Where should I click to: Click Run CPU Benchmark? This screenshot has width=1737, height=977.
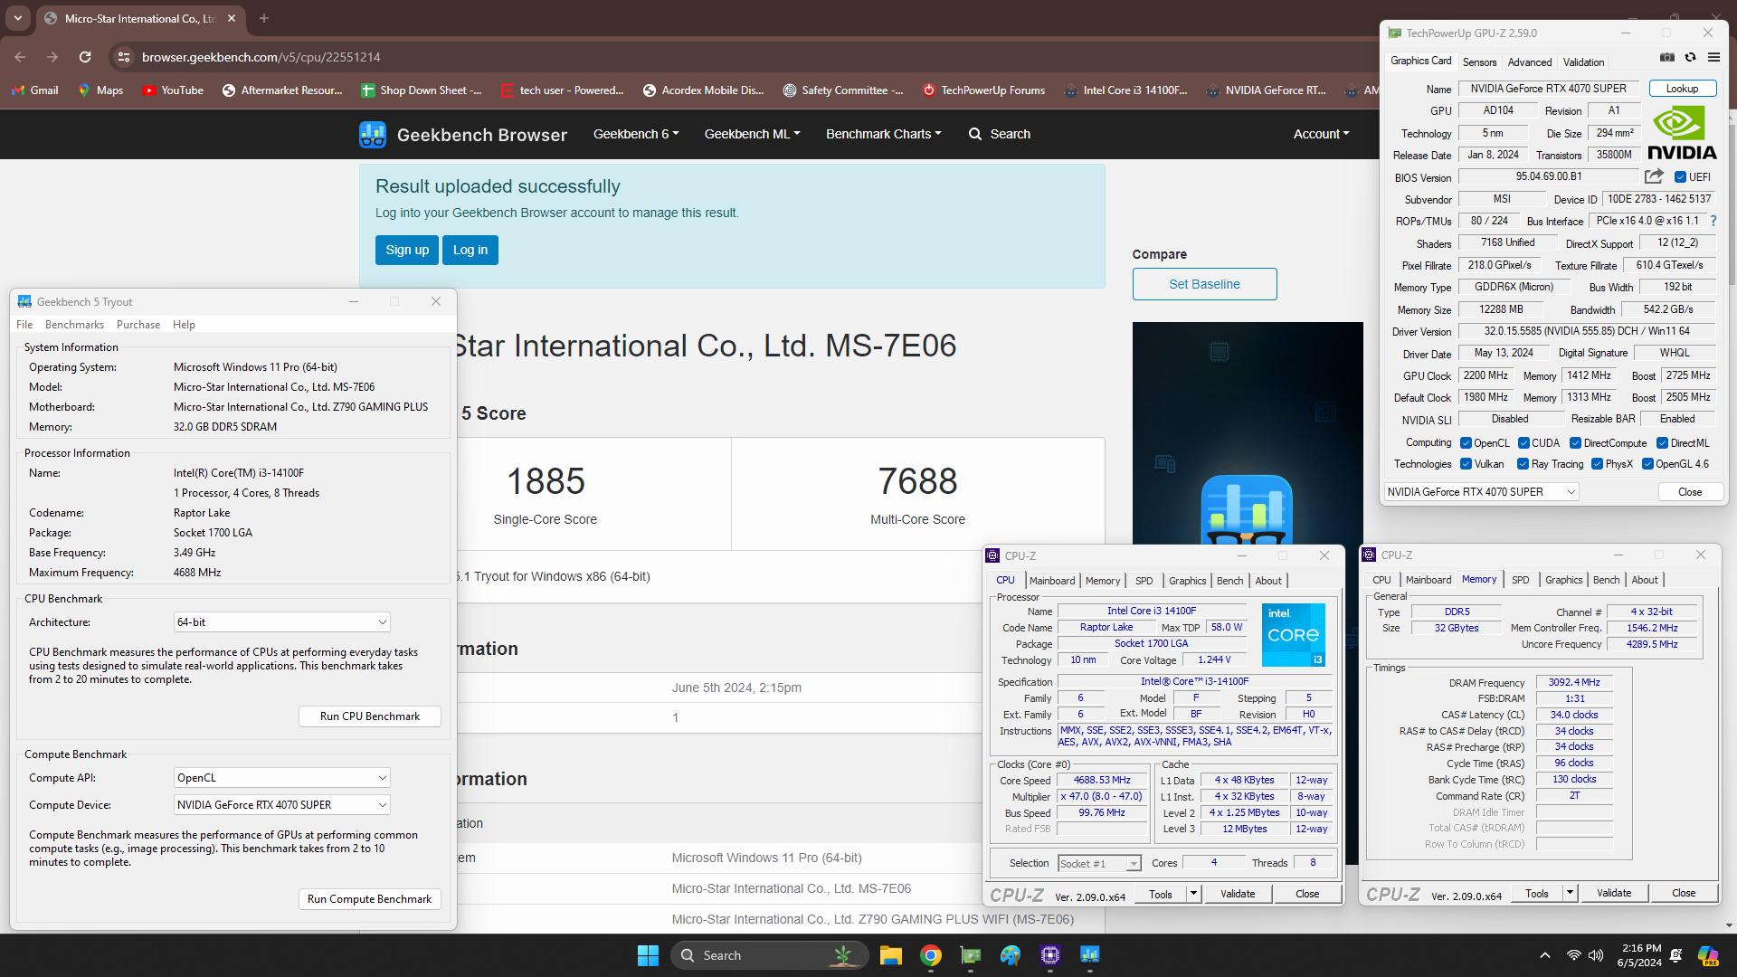click(x=370, y=716)
